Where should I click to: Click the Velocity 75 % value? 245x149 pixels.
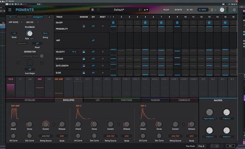point(74,52)
